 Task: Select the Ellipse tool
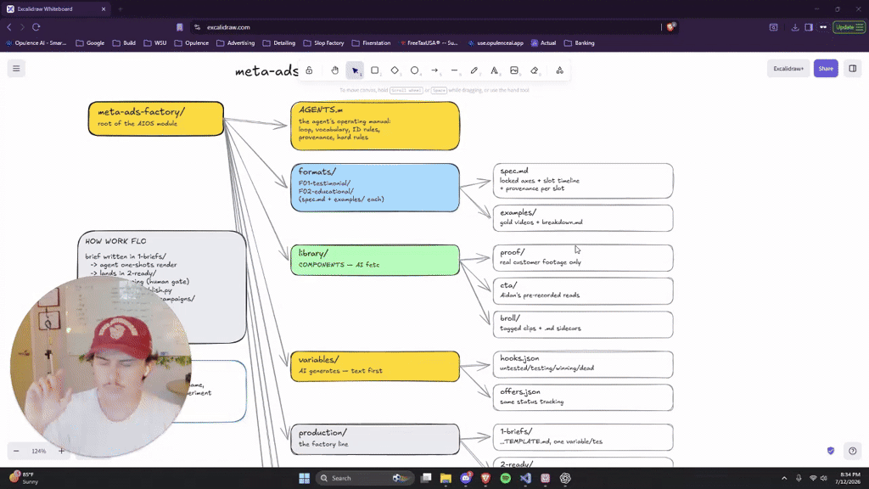pos(414,70)
